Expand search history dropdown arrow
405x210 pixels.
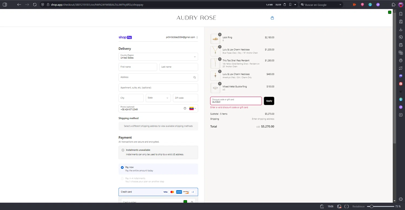[340, 5]
